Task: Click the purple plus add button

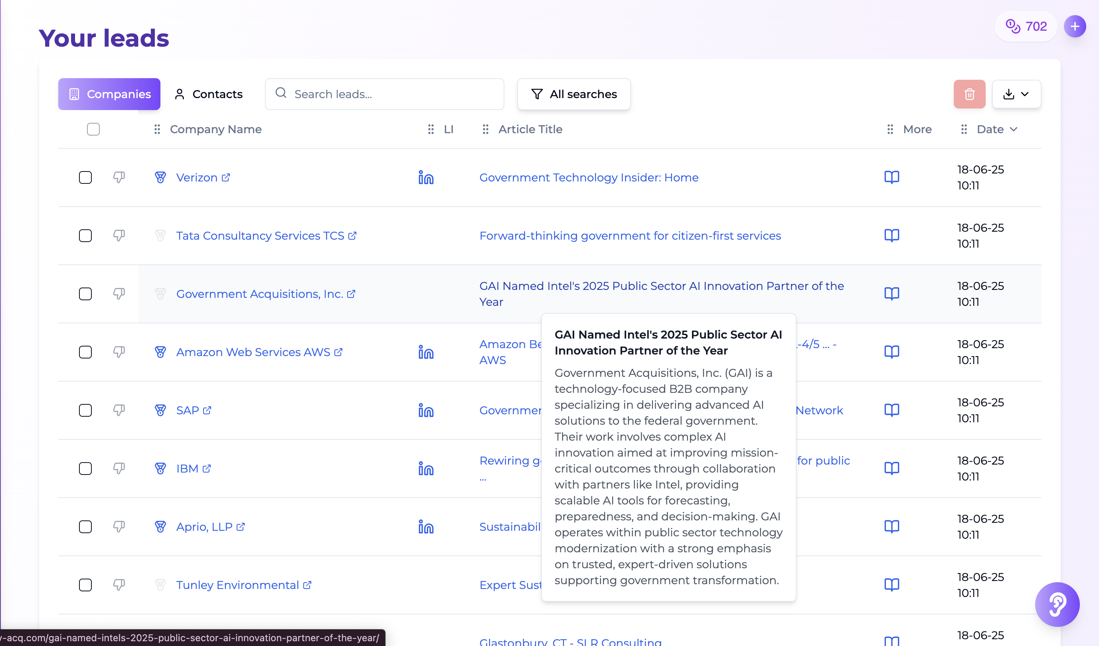Action: [1075, 26]
